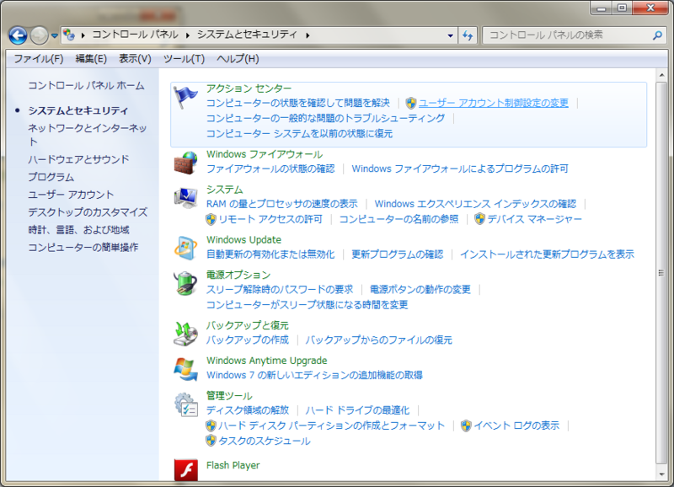Click the Windows Update icon
Viewport: 674px width, 487px height.
pos(185,248)
